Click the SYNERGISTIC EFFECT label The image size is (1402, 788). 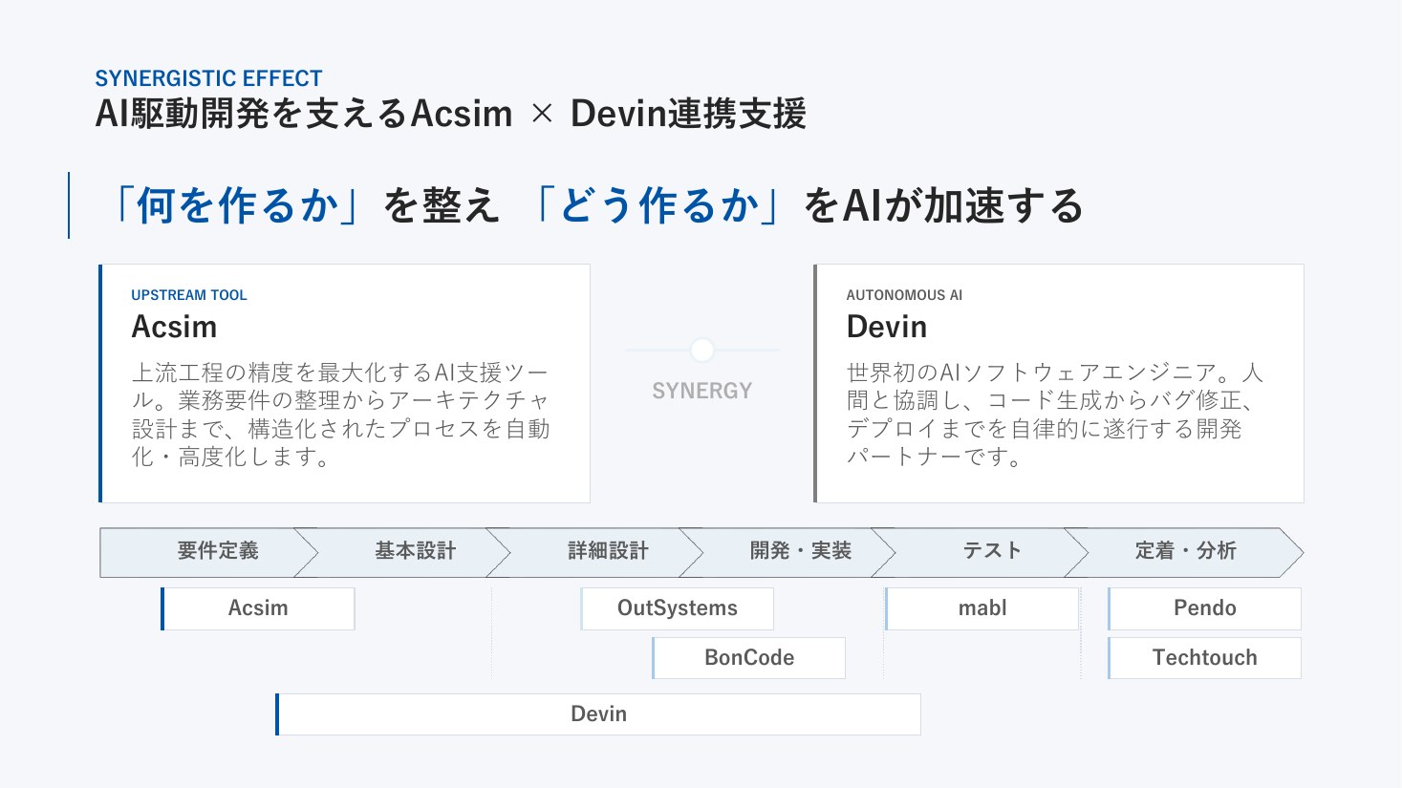click(208, 78)
